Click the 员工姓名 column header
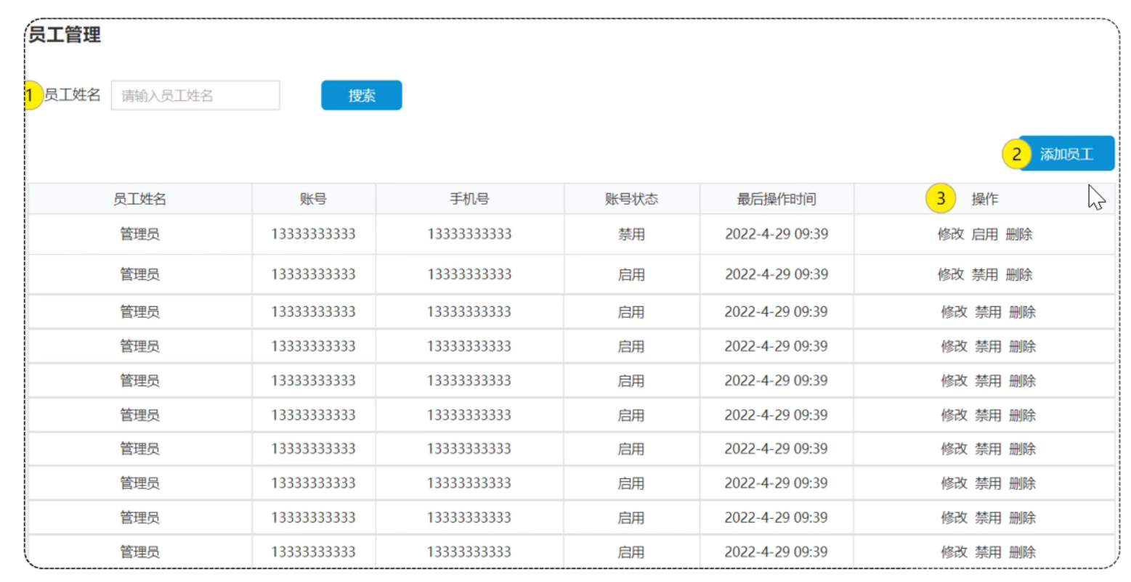Viewport: 1131px width, 582px height. click(139, 199)
